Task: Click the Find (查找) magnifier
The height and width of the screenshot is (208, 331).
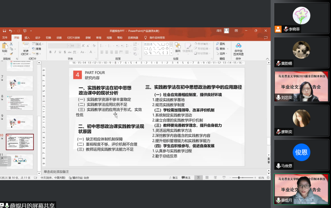Action: click(x=220, y=44)
